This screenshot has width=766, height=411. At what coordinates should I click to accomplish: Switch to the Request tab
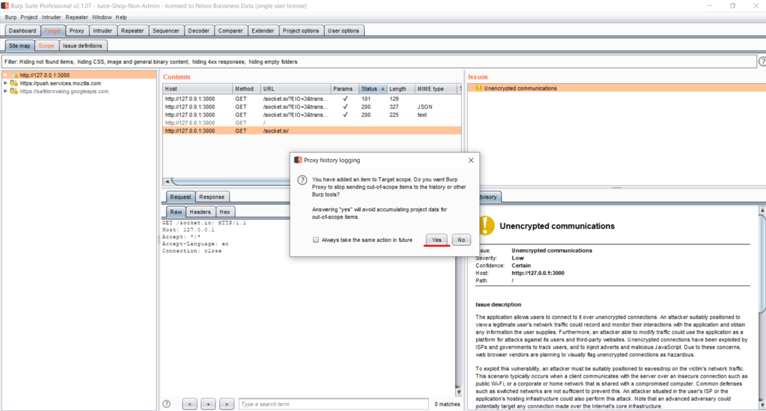(x=180, y=197)
